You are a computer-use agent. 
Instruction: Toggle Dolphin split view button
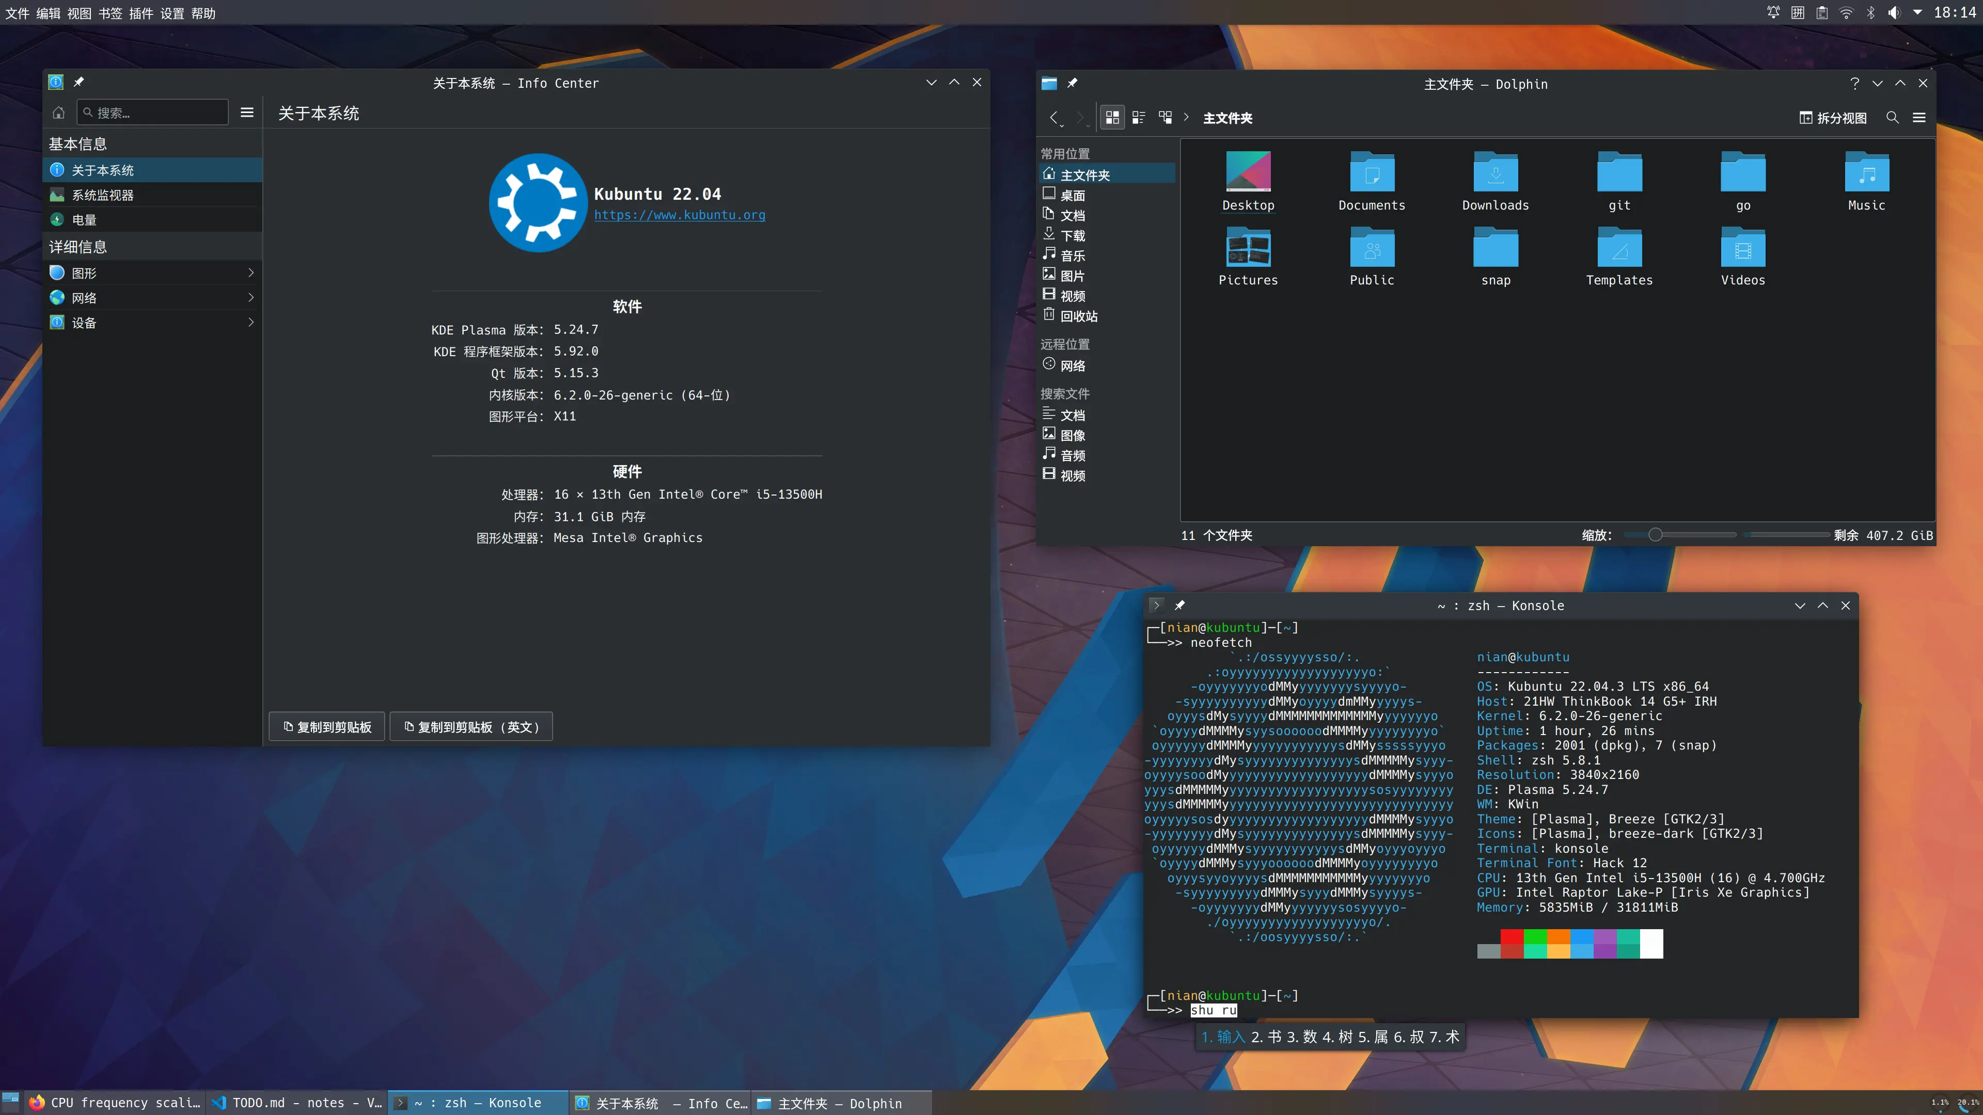1833,118
